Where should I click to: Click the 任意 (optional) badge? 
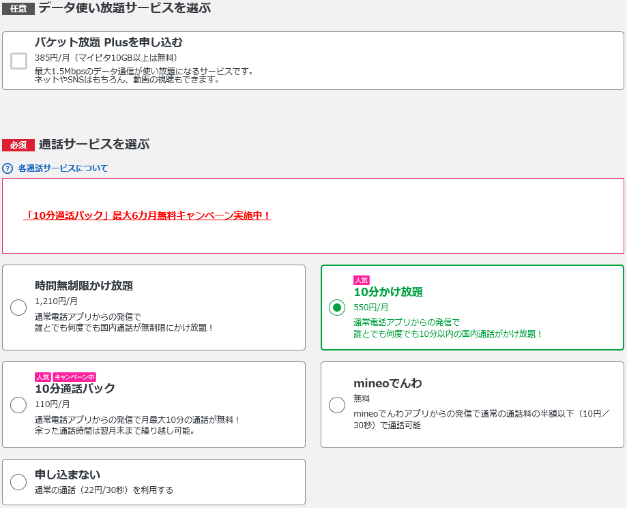point(18,8)
